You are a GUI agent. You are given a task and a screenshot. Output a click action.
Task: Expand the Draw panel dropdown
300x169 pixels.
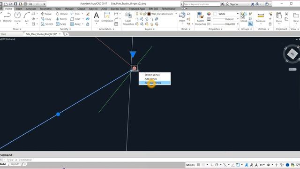point(17,29)
